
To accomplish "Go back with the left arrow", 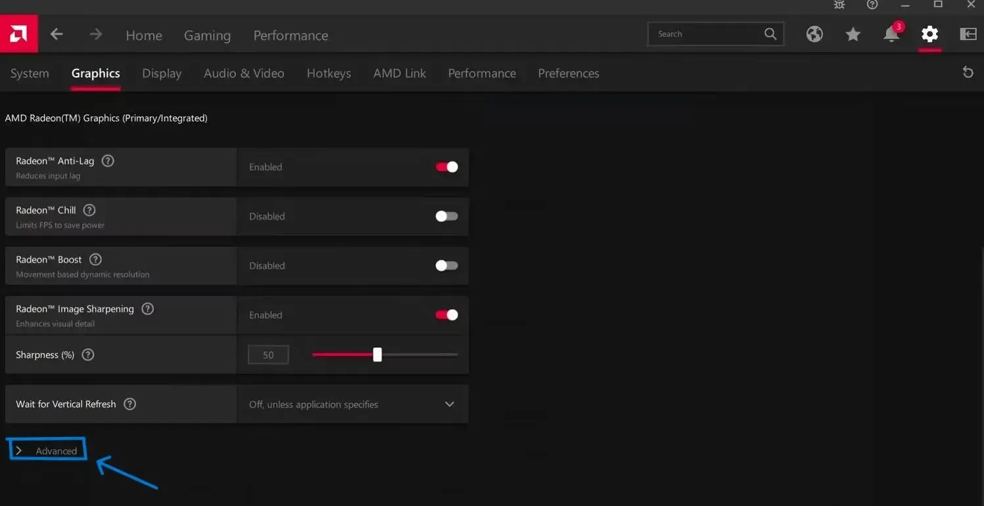I will click(57, 34).
